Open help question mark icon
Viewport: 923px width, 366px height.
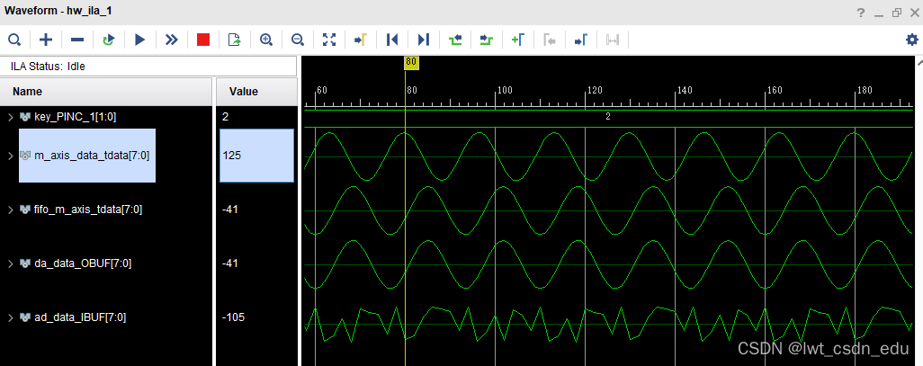tap(861, 13)
